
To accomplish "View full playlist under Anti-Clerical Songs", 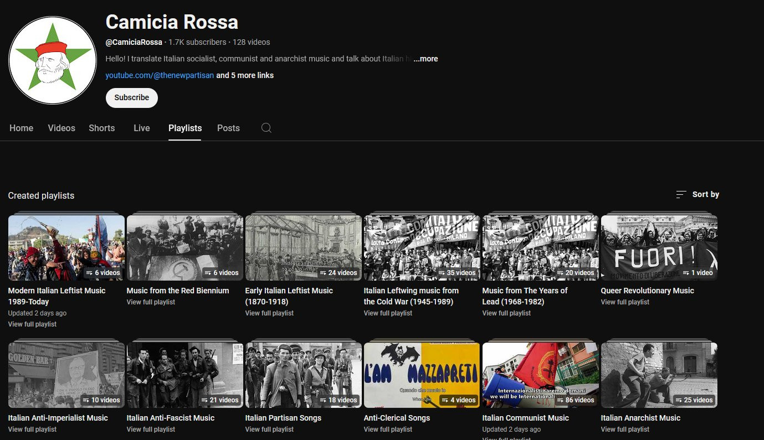I will (x=388, y=429).
